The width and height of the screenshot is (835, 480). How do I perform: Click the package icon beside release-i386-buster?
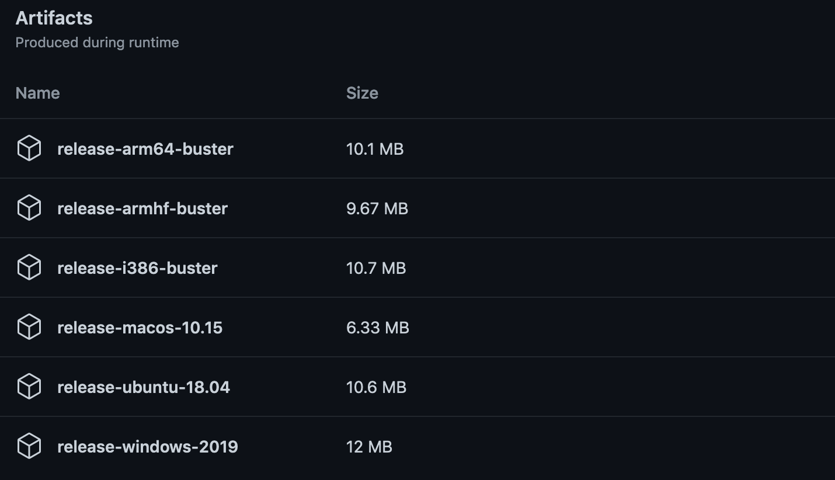click(x=29, y=268)
